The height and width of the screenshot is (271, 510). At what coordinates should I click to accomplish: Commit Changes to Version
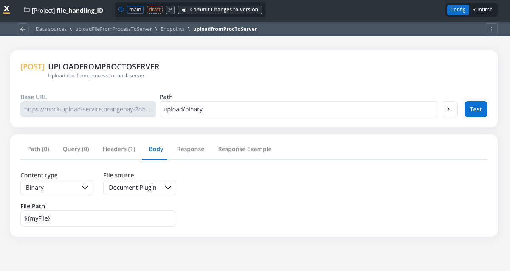pyautogui.click(x=220, y=9)
